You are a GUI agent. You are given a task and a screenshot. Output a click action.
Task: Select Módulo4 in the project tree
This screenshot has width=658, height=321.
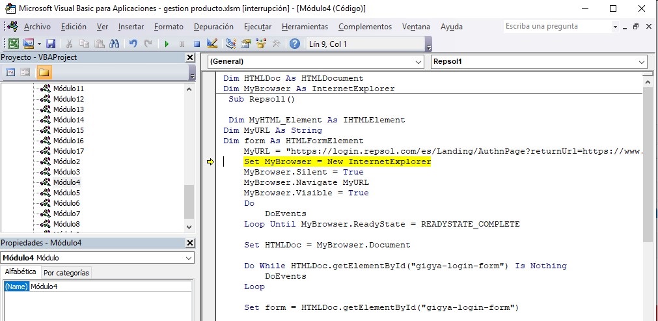[66, 182]
